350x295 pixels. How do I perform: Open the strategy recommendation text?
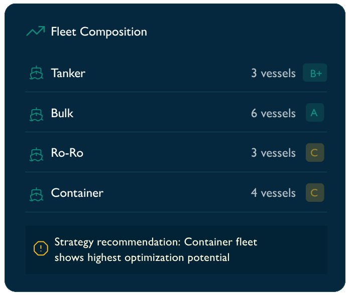click(156, 250)
